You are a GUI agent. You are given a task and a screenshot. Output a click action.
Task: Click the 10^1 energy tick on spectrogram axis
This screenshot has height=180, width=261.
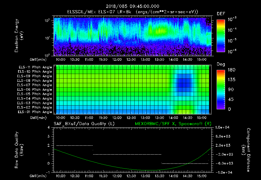47,38
